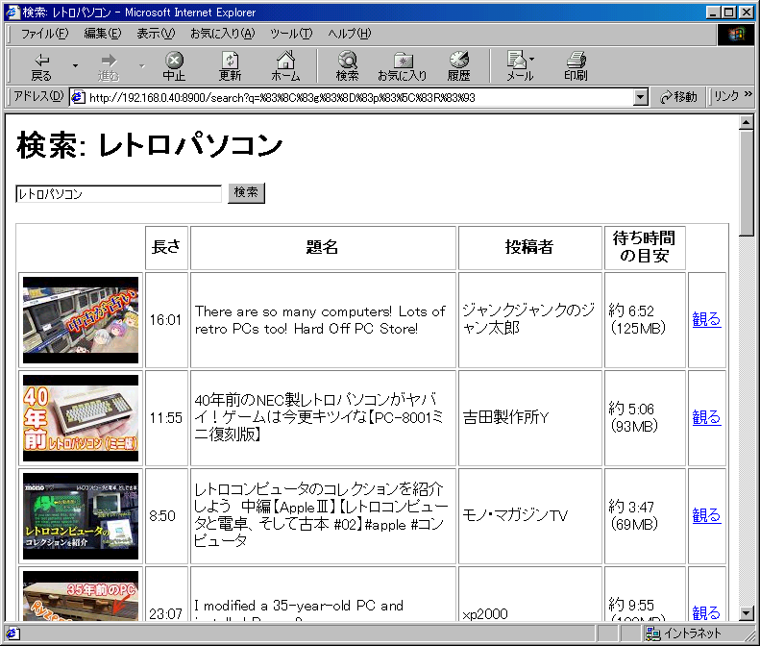
Task: Click thumbnail of Hard Off PC Store video
Action: pyautogui.click(x=81, y=320)
